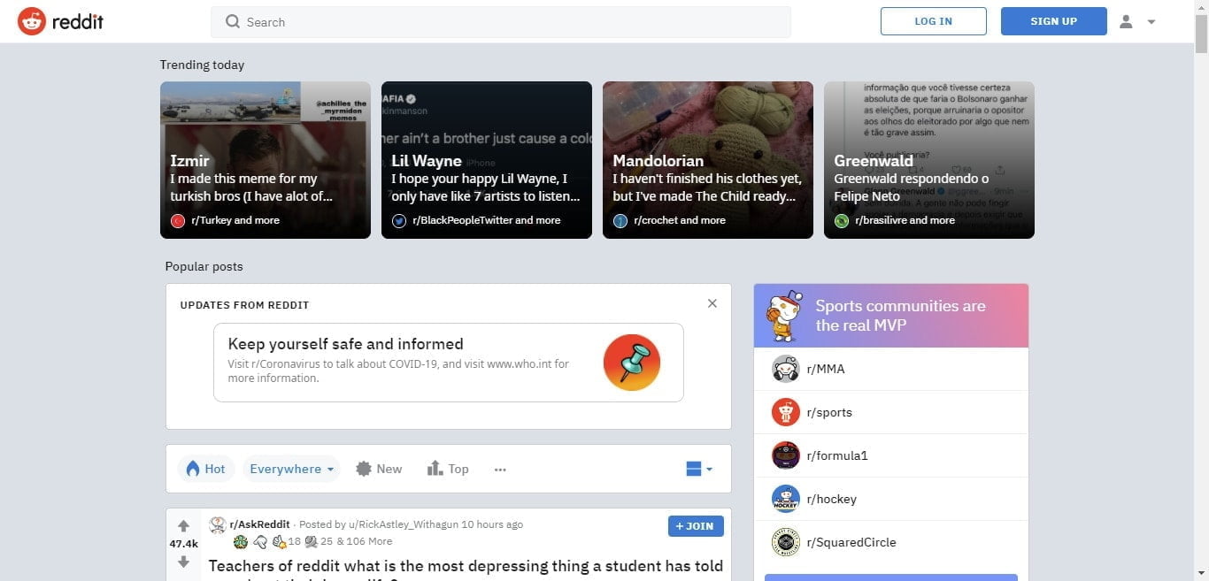The height and width of the screenshot is (581, 1209).
Task: Click into the Search field
Action: (500, 22)
